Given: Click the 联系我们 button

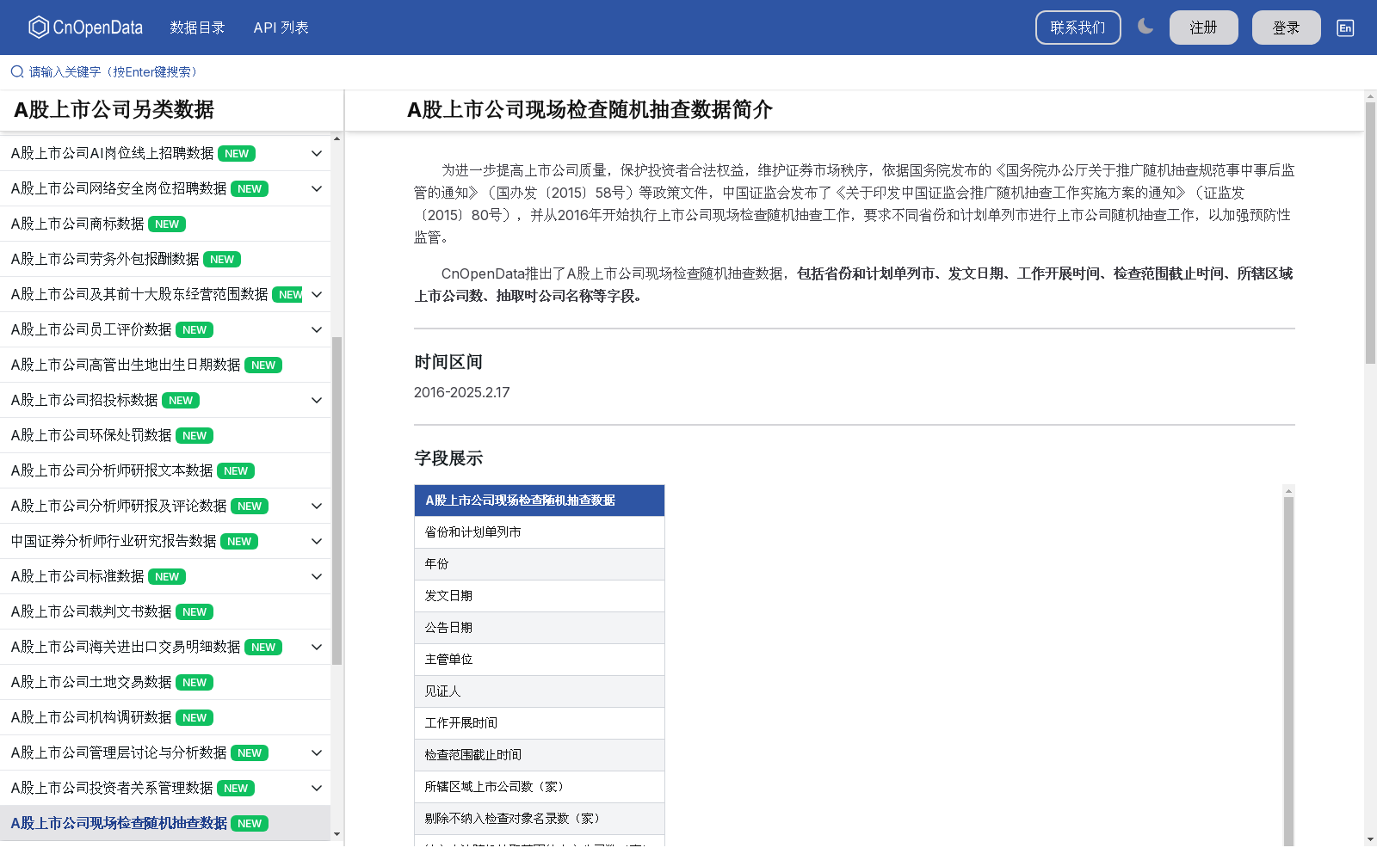Looking at the screenshot, I should pos(1078,28).
